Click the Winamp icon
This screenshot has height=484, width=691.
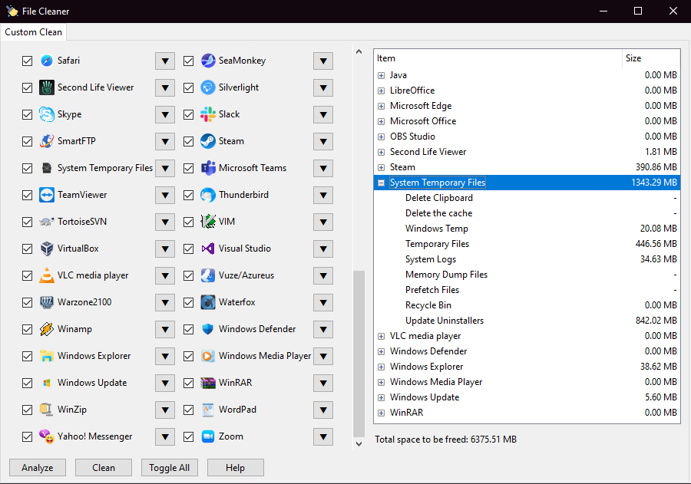(47, 329)
